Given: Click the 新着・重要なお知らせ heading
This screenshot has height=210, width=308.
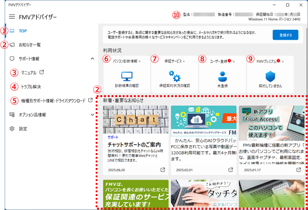Looking at the screenshot, I should pyautogui.click(x=123, y=101).
